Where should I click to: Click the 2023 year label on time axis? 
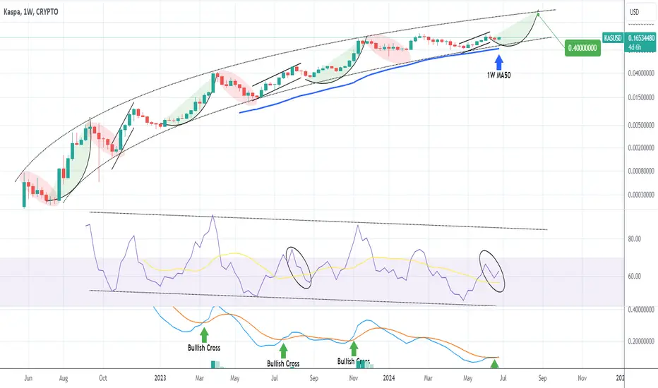coord(160,378)
